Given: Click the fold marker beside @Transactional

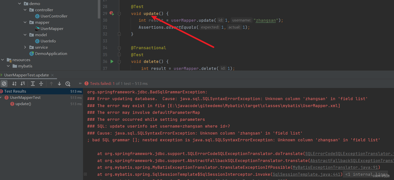Looking at the screenshot, I should [119, 48].
